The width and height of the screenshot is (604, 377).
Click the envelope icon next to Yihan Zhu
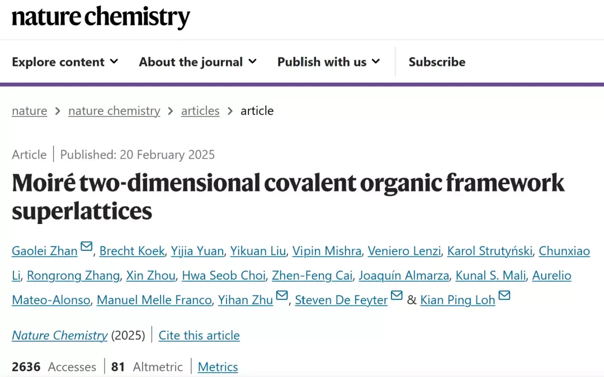point(282,295)
